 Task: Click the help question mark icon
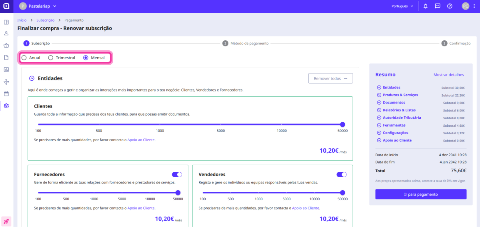[450, 6]
